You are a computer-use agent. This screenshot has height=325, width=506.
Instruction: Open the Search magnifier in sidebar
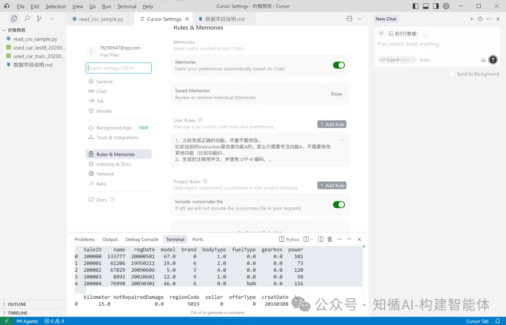point(27,19)
